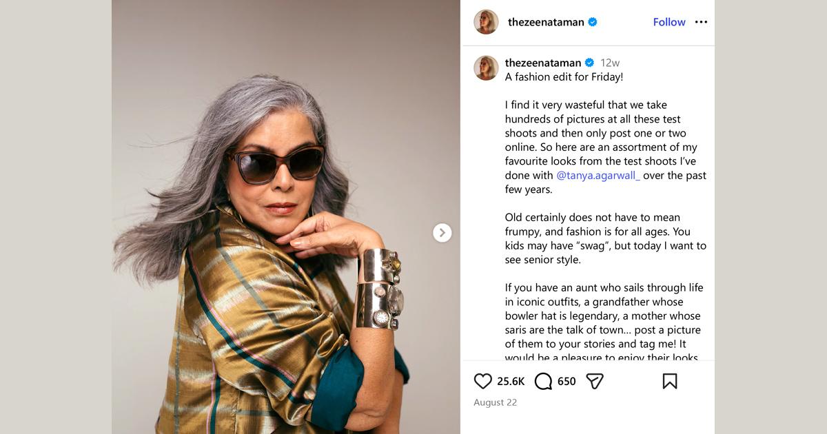Open thezeenataman username in the header
Screen dimensions: 827x434
pyautogui.click(x=546, y=22)
